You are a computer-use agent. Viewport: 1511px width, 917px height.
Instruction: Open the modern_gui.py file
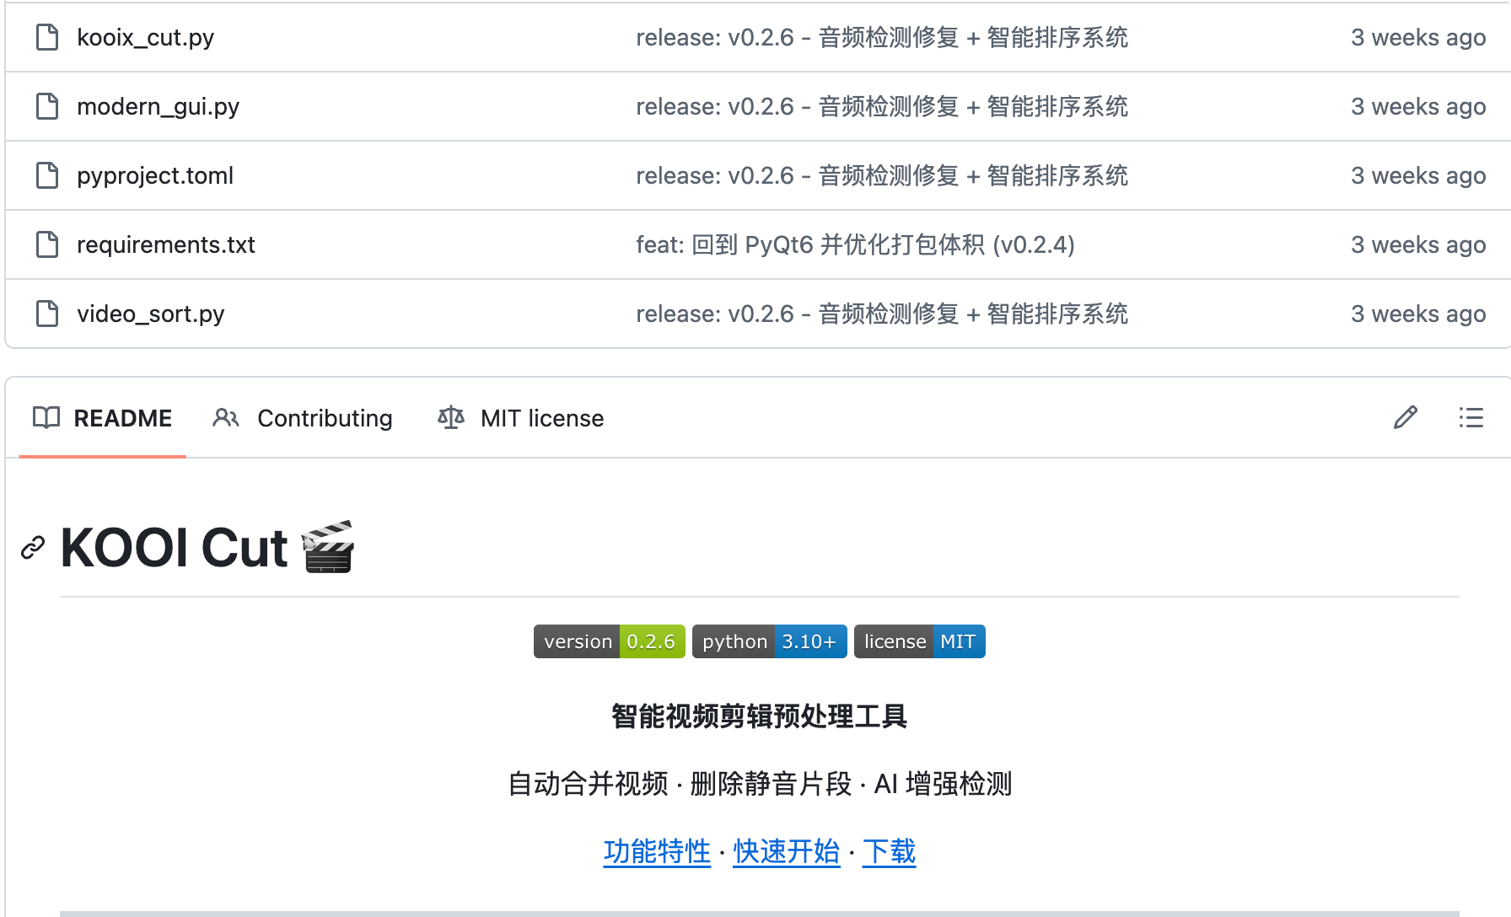(158, 106)
